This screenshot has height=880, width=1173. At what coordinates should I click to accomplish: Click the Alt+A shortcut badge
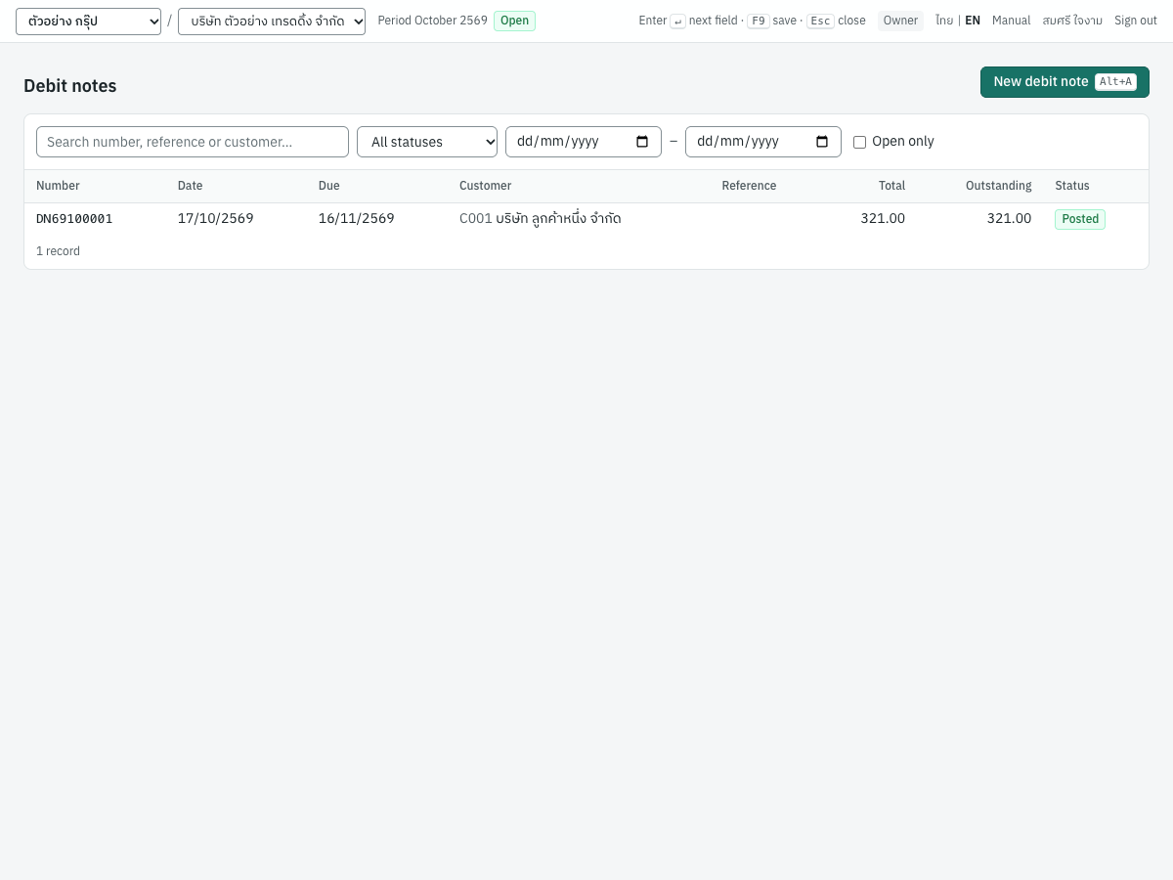click(x=1115, y=82)
